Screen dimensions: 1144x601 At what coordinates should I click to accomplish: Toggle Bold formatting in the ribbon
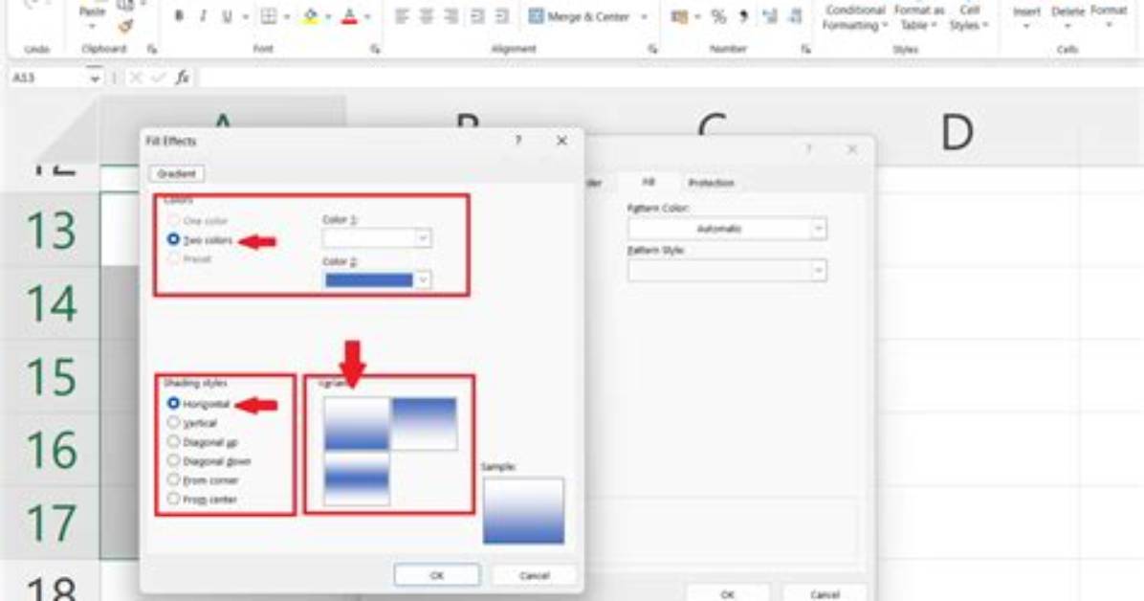179,16
